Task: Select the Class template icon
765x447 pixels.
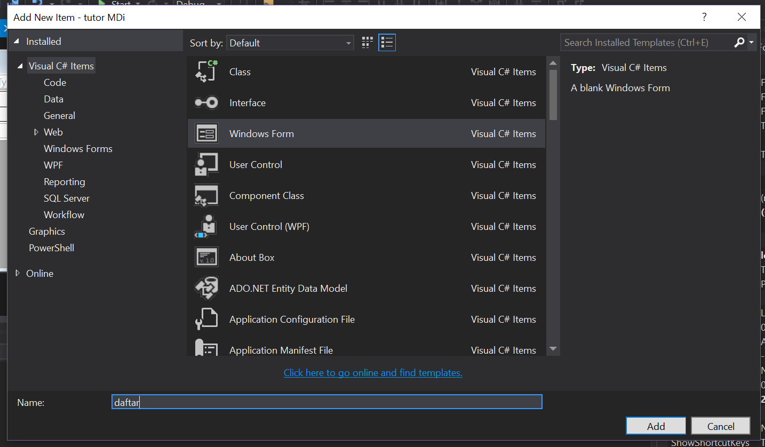Action: click(206, 71)
